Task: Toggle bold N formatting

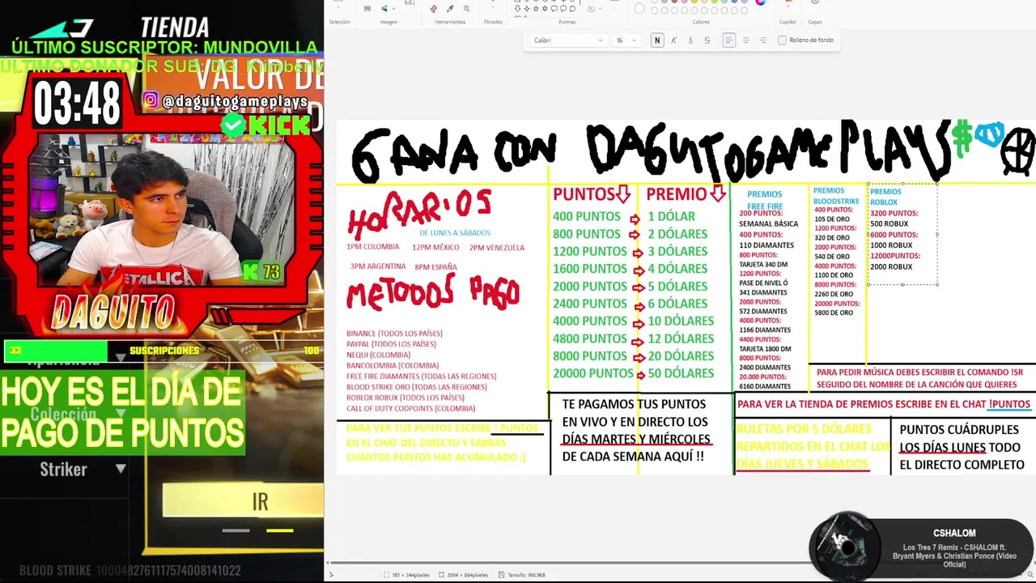Action: point(657,40)
